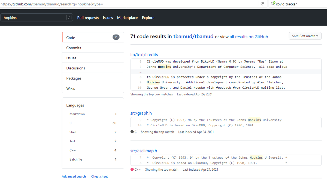This screenshot has width=327, height=184.
Task: Open the src/asciimap.h file result
Action: [144, 151]
